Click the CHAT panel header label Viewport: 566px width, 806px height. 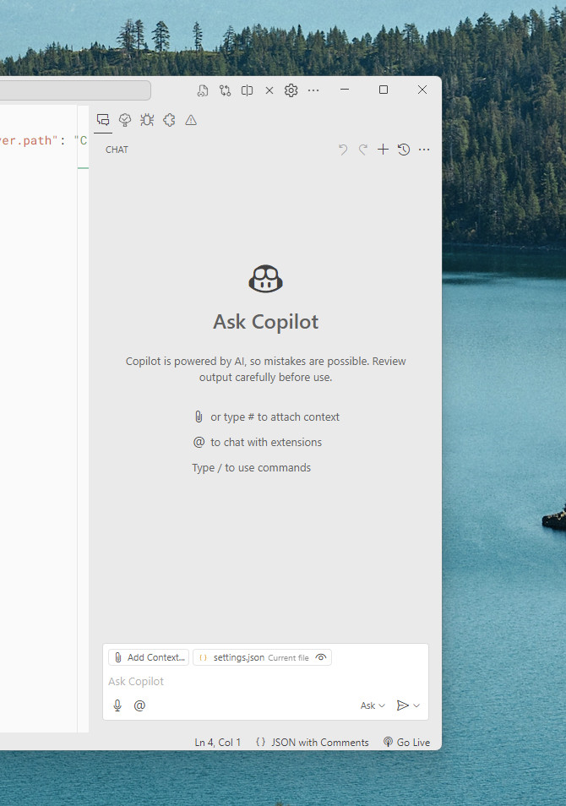117,150
